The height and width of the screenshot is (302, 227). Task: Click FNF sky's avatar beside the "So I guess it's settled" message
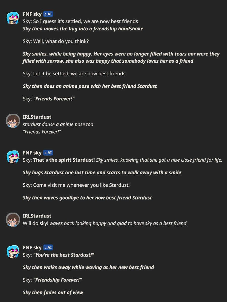[x=13, y=18]
